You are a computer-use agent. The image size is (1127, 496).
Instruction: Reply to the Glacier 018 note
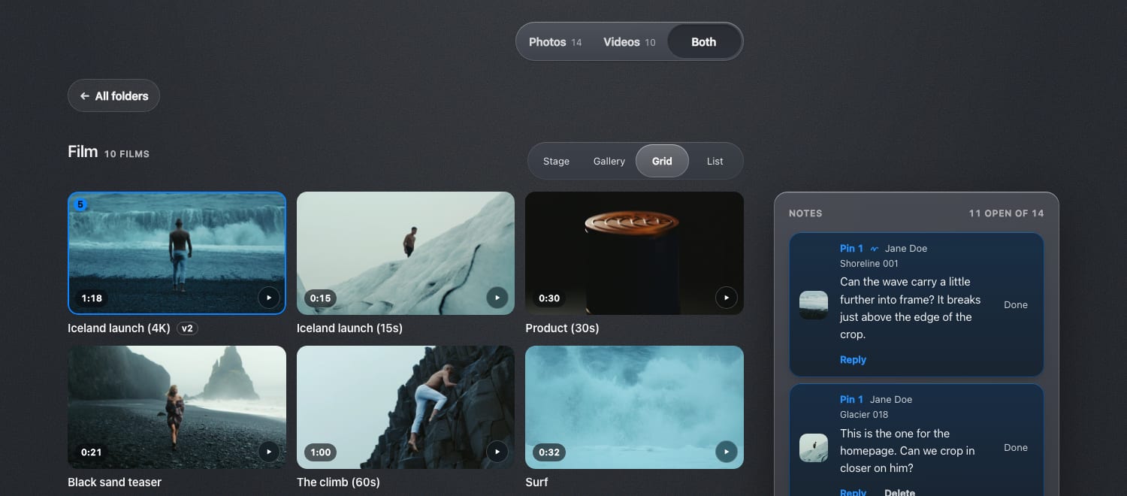click(x=853, y=492)
